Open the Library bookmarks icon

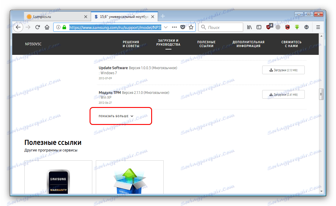coord(249,27)
